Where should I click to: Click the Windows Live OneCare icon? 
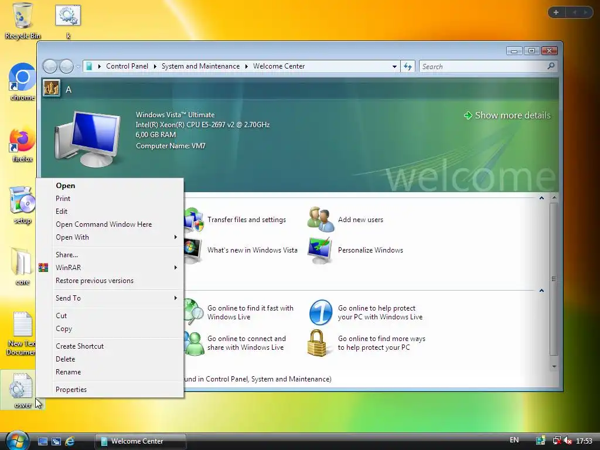pyautogui.click(x=321, y=312)
